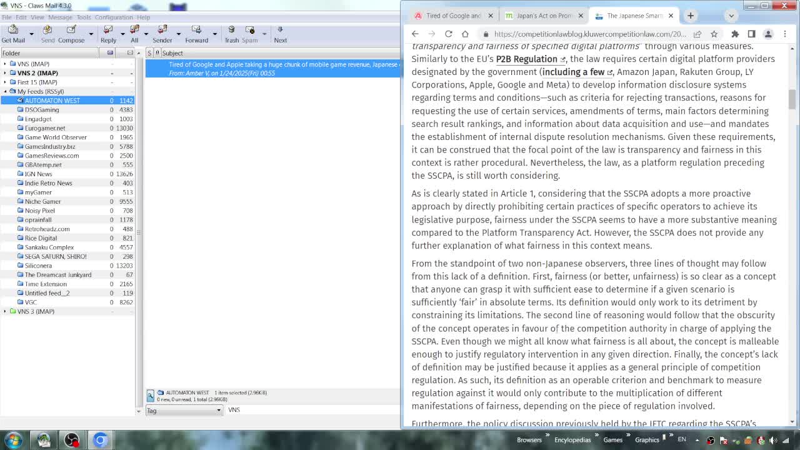This screenshot has width=800, height=450.
Task: Click the Subject column header
Action: [x=281, y=53]
